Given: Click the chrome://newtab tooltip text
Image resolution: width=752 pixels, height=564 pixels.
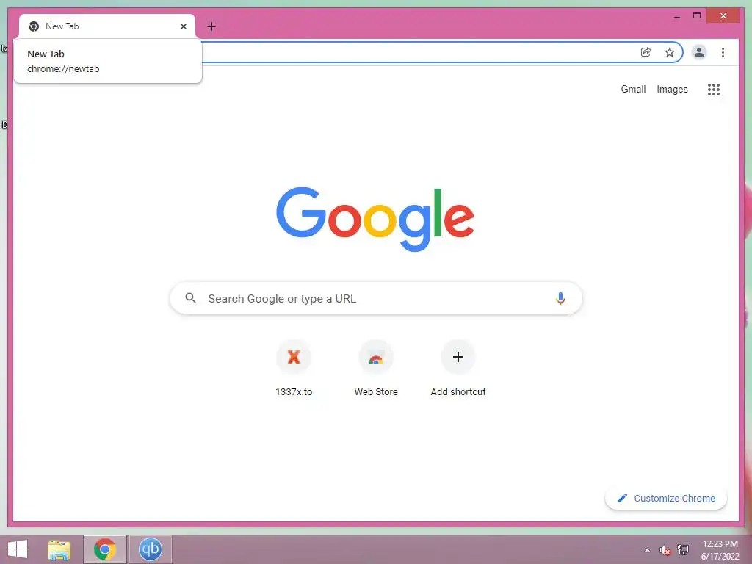Looking at the screenshot, I should (x=63, y=68).
